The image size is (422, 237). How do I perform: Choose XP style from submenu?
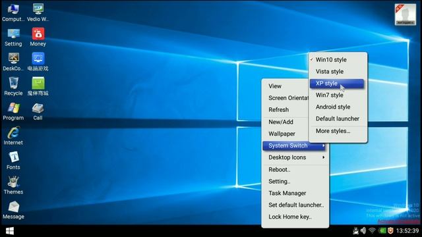[x=337, y=84]
